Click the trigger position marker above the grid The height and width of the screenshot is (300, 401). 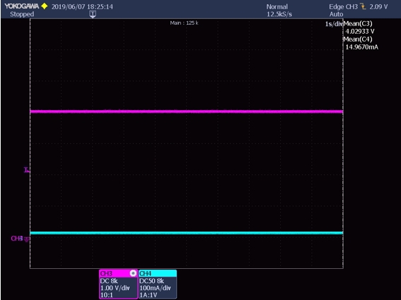[x=93, y=14]
